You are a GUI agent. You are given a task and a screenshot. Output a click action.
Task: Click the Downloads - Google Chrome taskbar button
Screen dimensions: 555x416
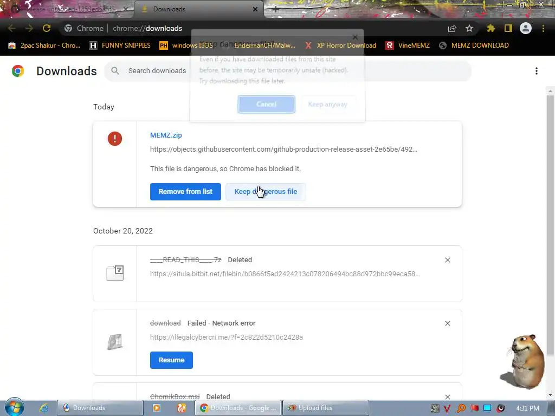click(x=238, y=408)
